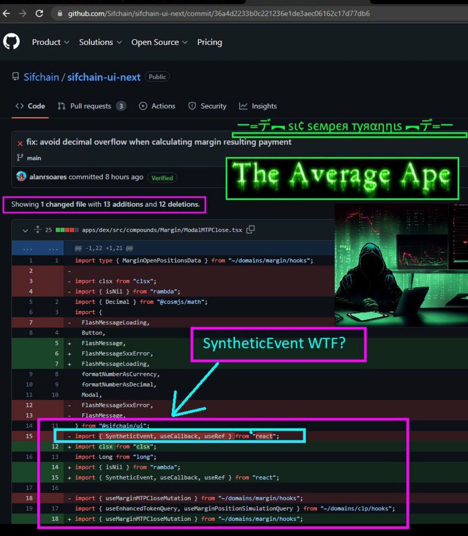468x536 pixels.
Task: Click the Pricing link
Action: 209,42
